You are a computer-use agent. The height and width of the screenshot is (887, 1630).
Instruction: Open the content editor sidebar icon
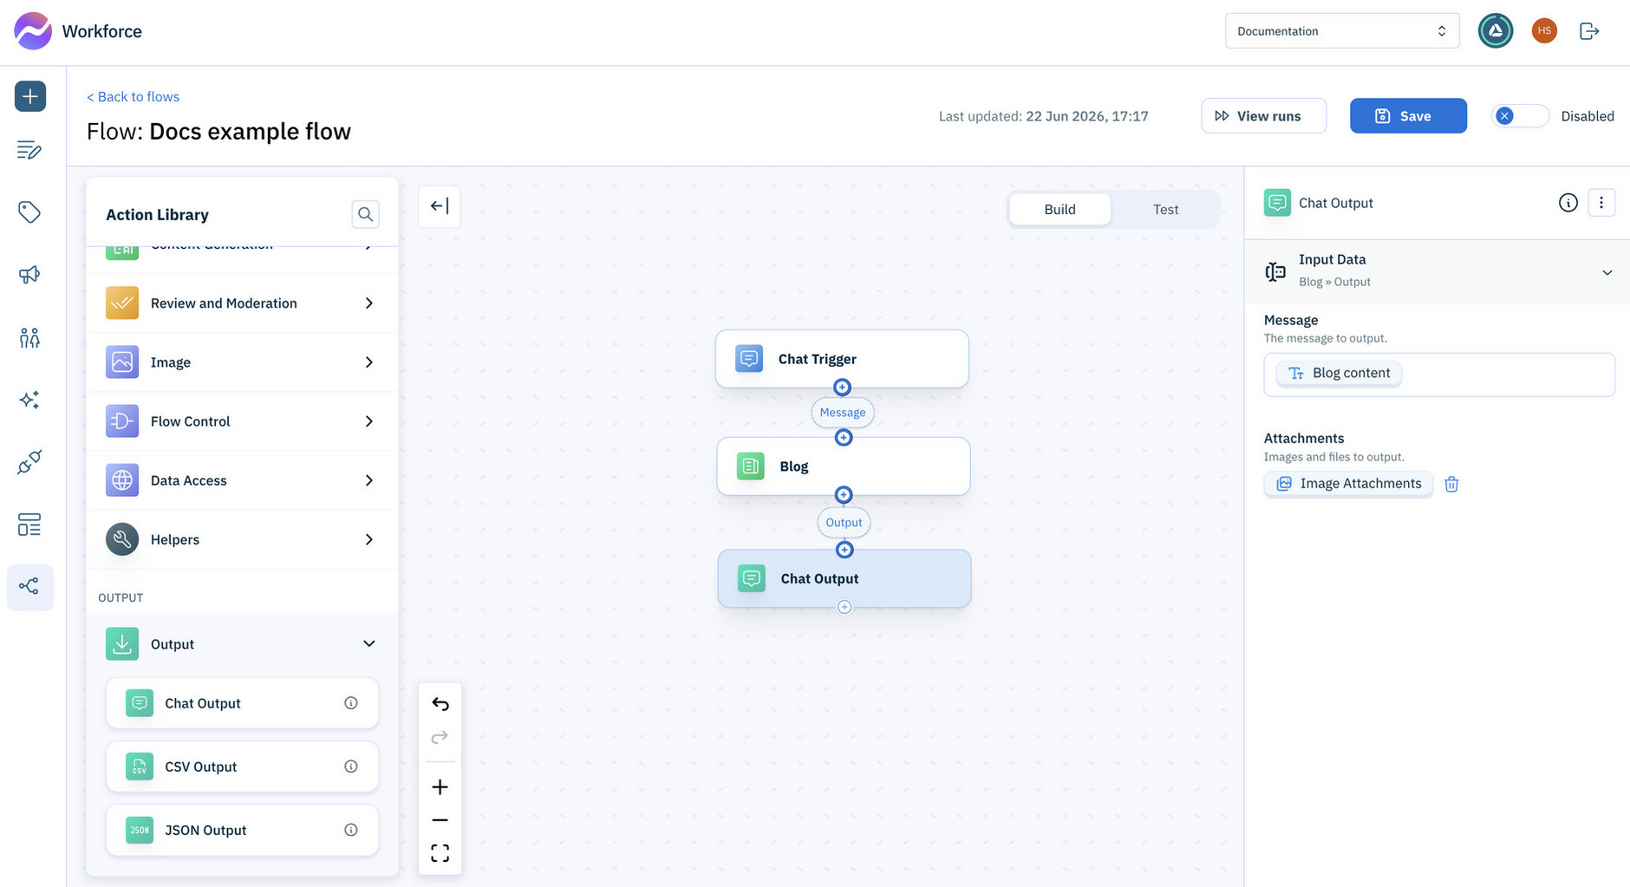(x=29, y=150)
